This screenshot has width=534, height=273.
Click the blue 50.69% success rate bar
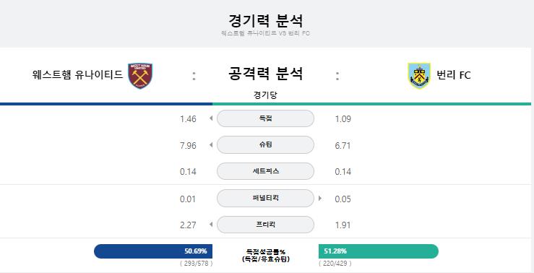[x=153, y=251]
